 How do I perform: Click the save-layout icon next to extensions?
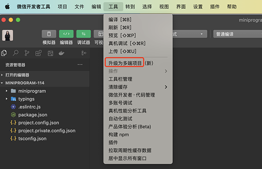click(x=51, y=53)
